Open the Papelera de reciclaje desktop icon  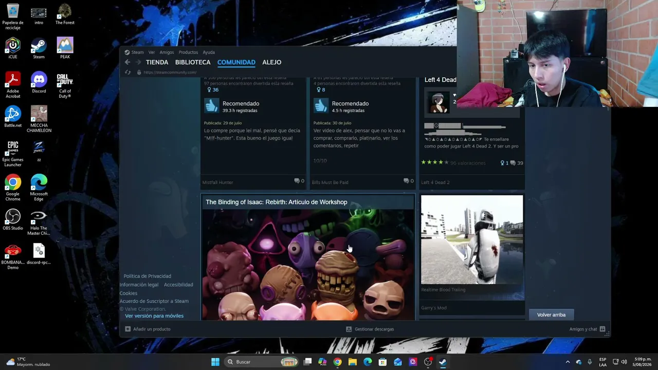tap(13, 17)
